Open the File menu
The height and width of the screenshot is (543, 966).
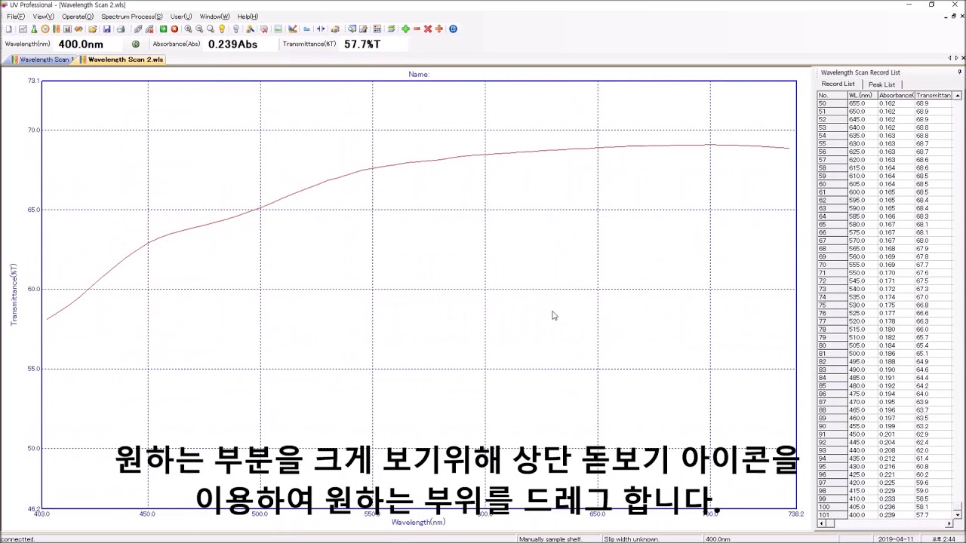[x=15, y=17]
